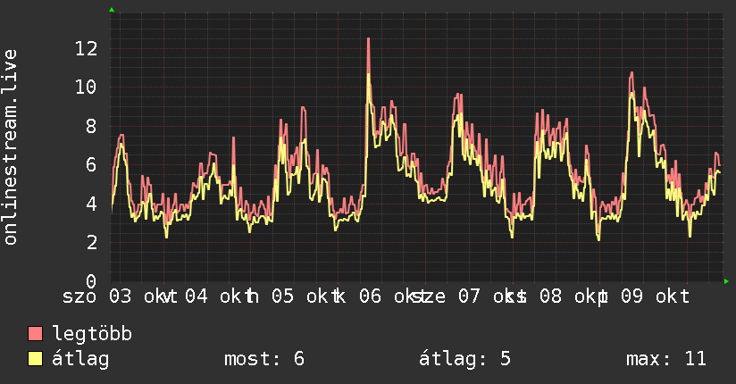Click the onlinestream.live vertical axis title
Image resolution: width=736 pixels, height=384 pixels.
tap(11, 147)
